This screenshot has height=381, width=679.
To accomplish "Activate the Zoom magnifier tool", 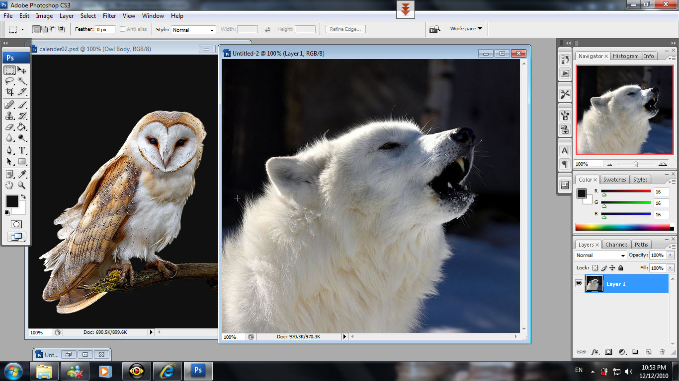I will click(22, 185).
